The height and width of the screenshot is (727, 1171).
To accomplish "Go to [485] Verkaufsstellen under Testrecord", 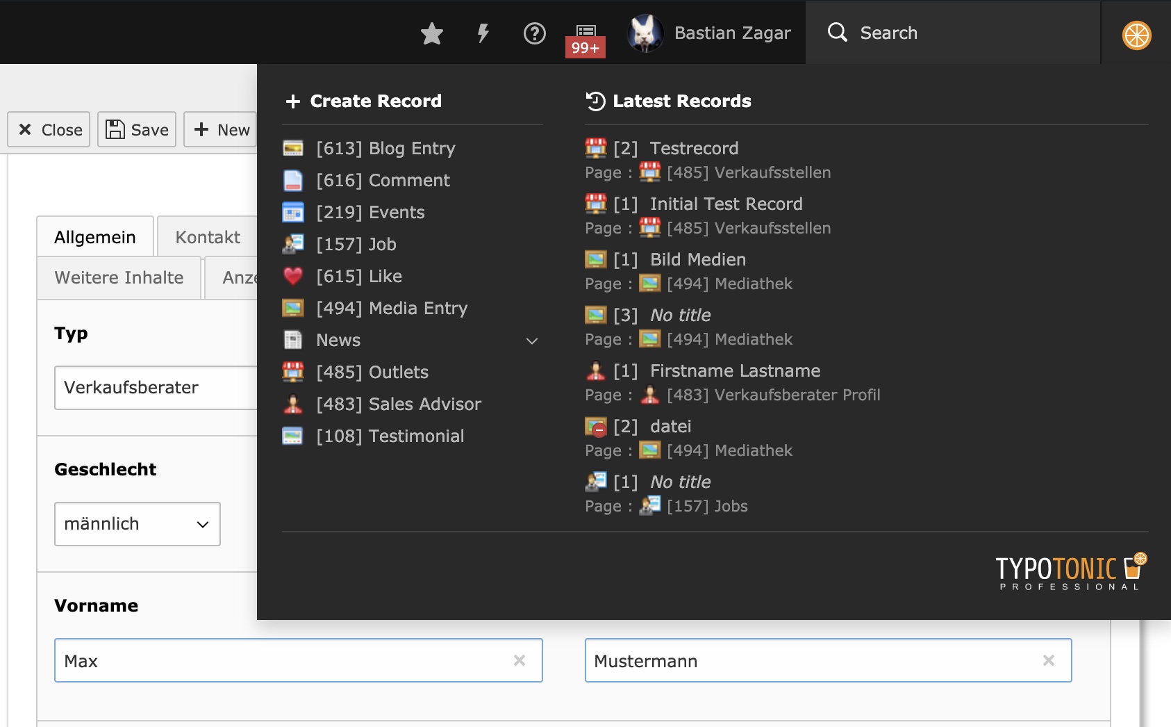I will click(749, 172).
